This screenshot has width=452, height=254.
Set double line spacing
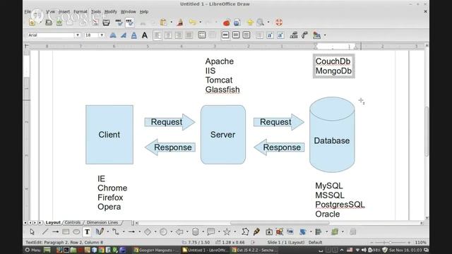[x=246, y=35]
